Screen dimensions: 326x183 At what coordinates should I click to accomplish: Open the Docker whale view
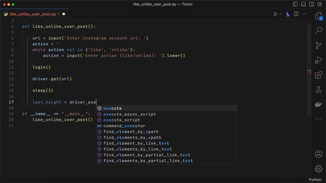click(318, 104)
